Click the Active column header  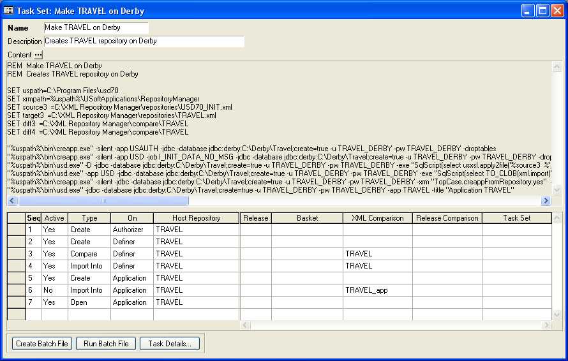coord(54,218)
